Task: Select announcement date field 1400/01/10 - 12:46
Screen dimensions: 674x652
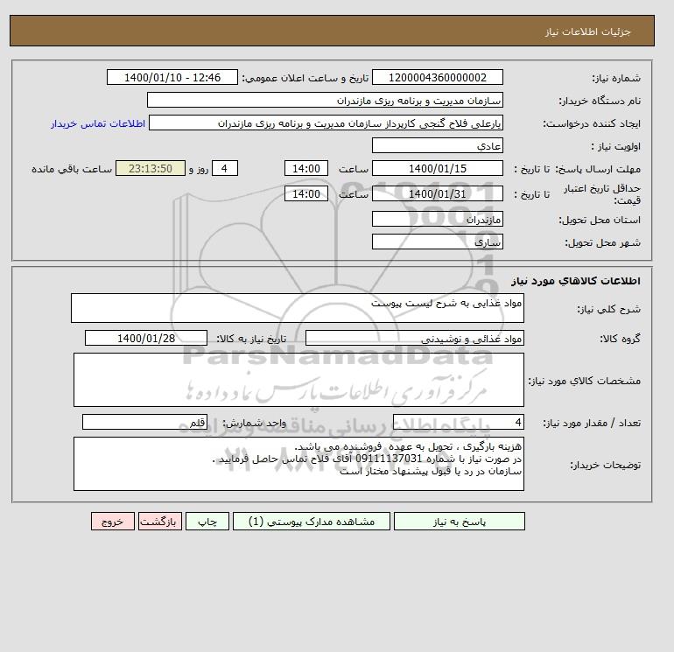Action: point(172,77)
